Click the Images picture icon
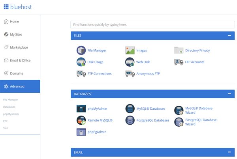The width and height of the screenshot is (237, 159). pyautogui.click(x=130, y=50)
